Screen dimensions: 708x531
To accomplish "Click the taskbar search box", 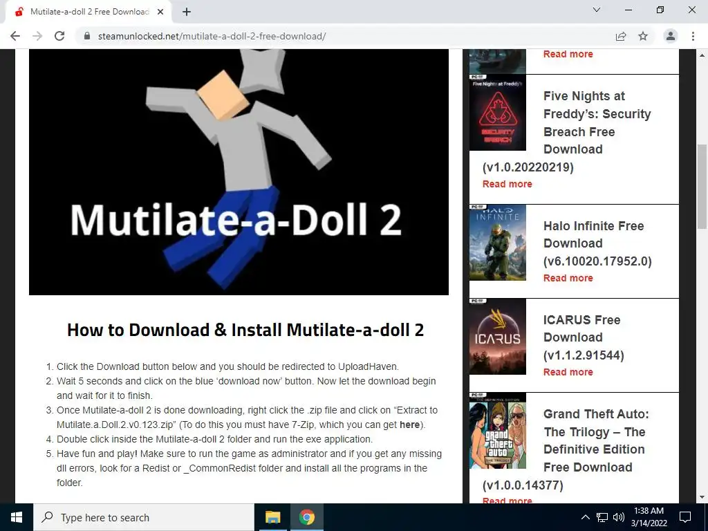I will tap(144, 517).
